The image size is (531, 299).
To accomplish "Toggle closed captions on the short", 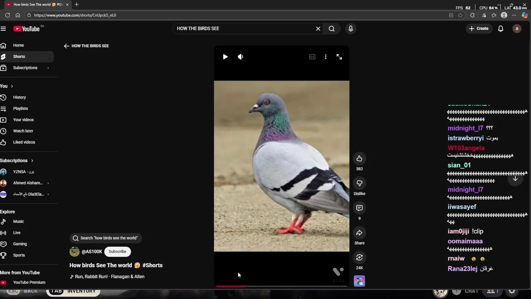I will (x=312, y=57).
